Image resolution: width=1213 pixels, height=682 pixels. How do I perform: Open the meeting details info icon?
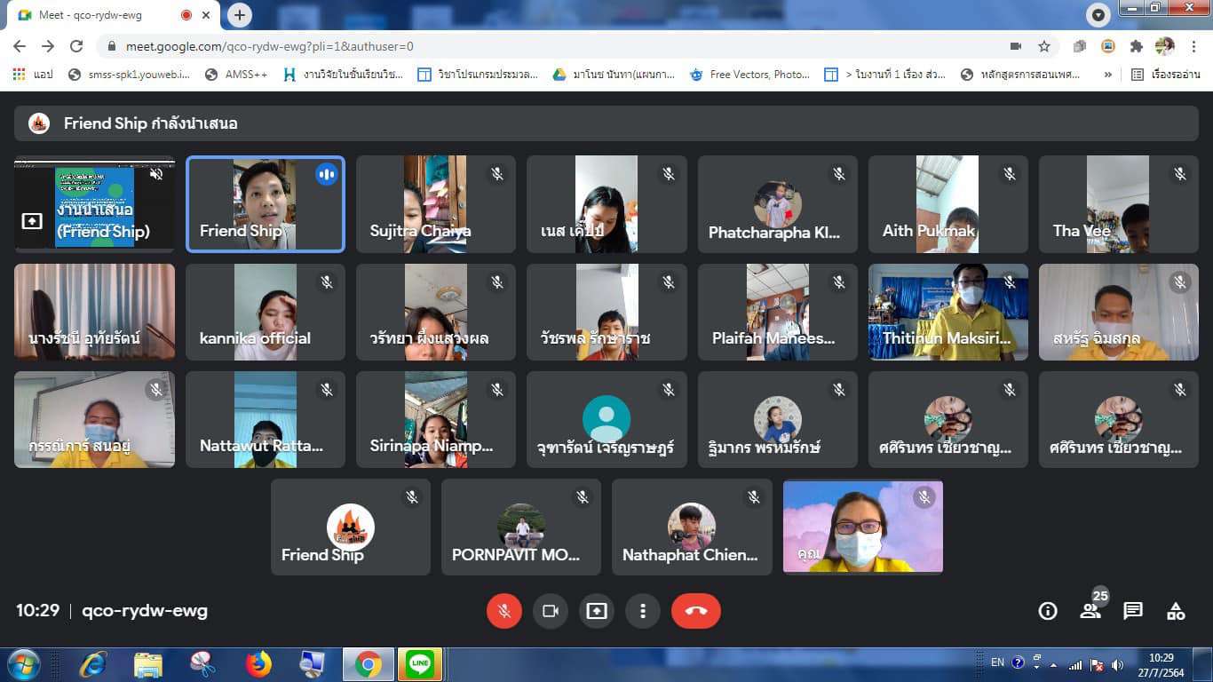click(1048, 611)
